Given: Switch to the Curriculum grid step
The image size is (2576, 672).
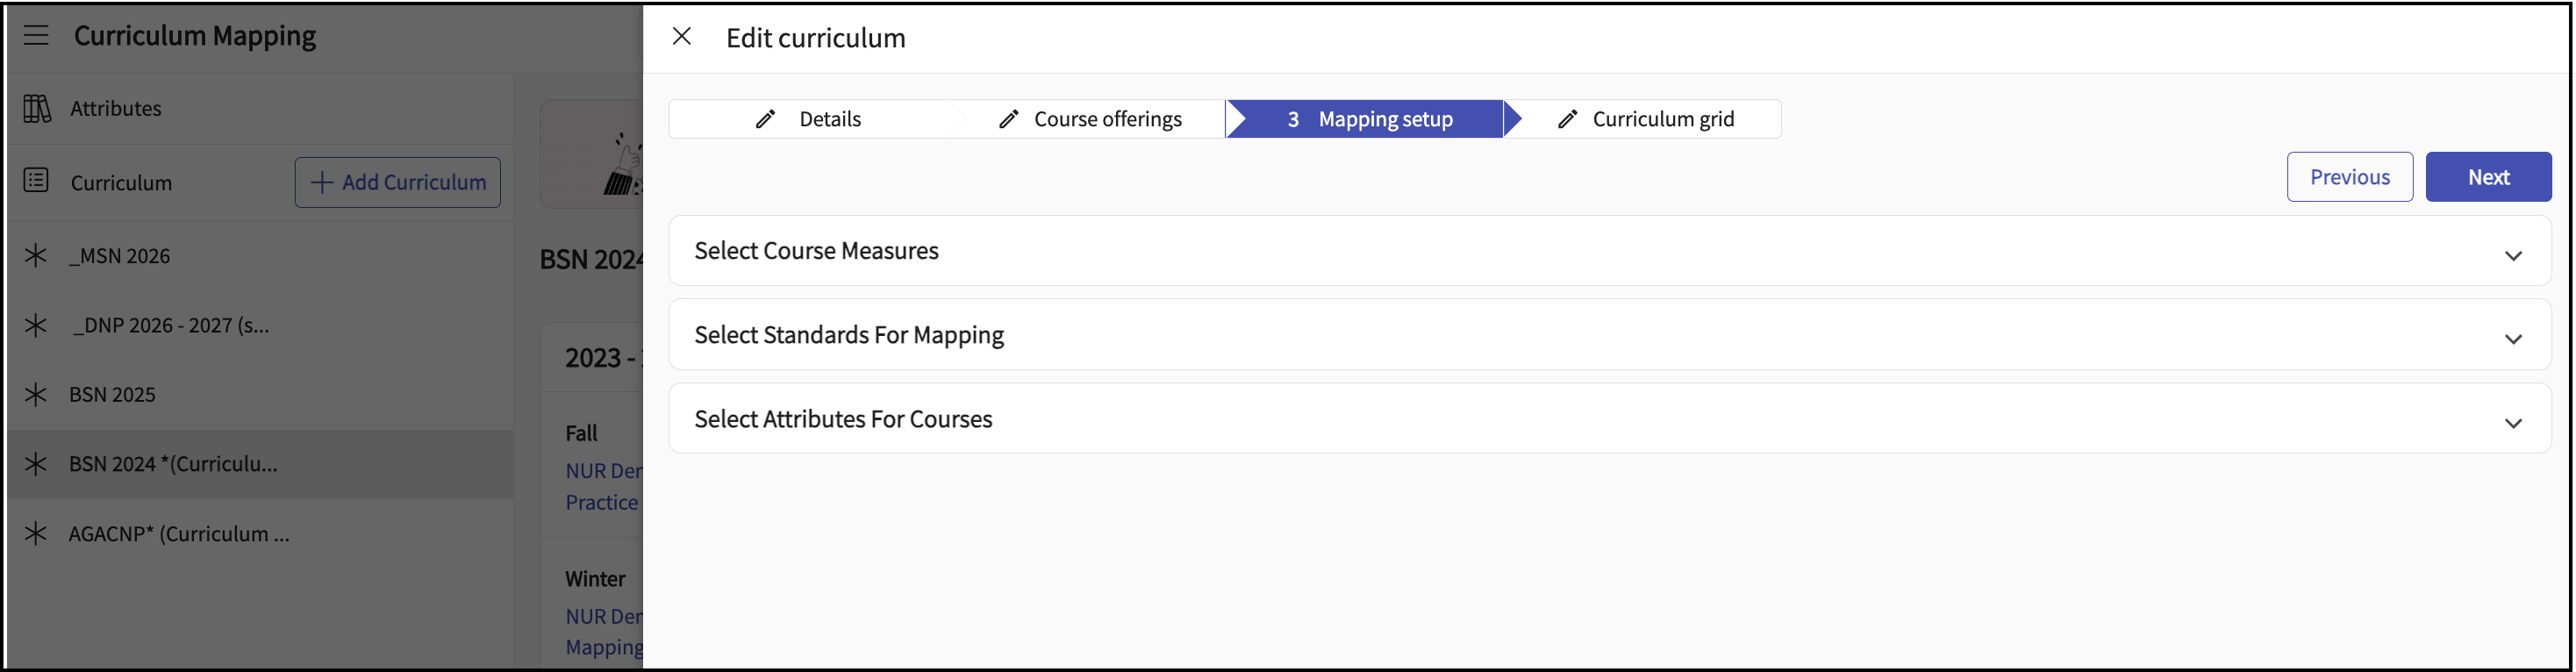Looking at the screenshot, I should (1662, 119).
